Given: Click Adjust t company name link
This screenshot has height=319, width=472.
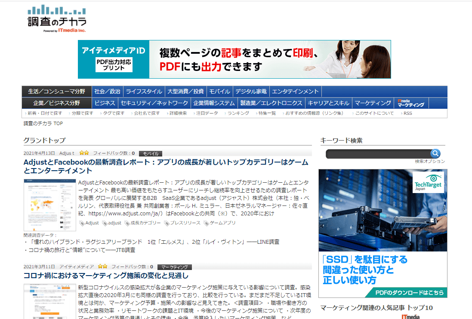Looking at the screenshot, I should coord(67,153).
